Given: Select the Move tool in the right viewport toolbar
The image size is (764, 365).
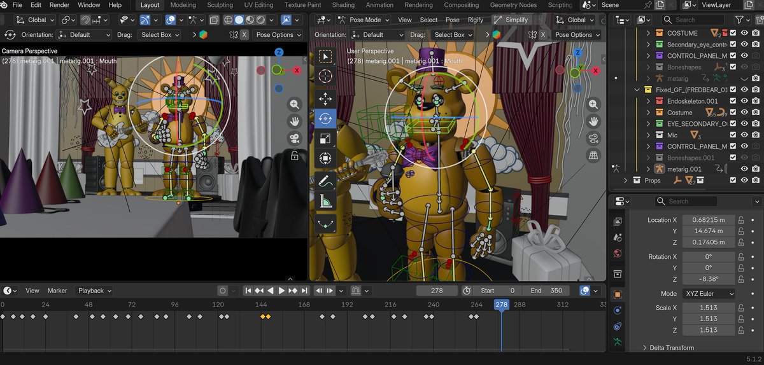Looking at the screenshot, I should click(325, 99).
